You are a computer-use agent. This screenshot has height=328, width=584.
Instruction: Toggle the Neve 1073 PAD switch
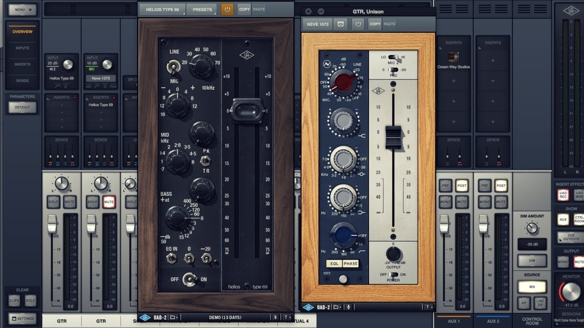click(x=393, y=70)
